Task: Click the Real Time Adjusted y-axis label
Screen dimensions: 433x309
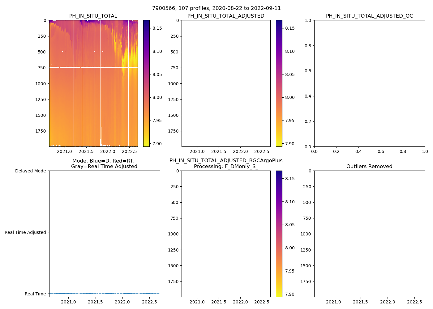Action: pos(25,232)
